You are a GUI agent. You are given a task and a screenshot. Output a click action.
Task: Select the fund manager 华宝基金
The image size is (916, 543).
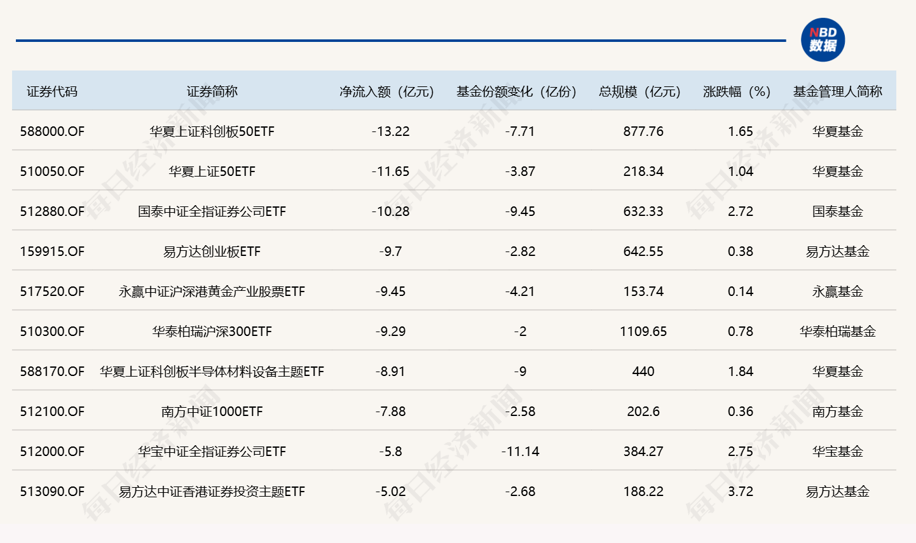[838, 452]
